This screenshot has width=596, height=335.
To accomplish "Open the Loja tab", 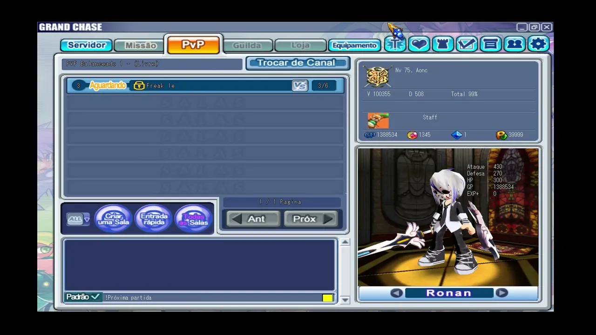I will [300, 46].
